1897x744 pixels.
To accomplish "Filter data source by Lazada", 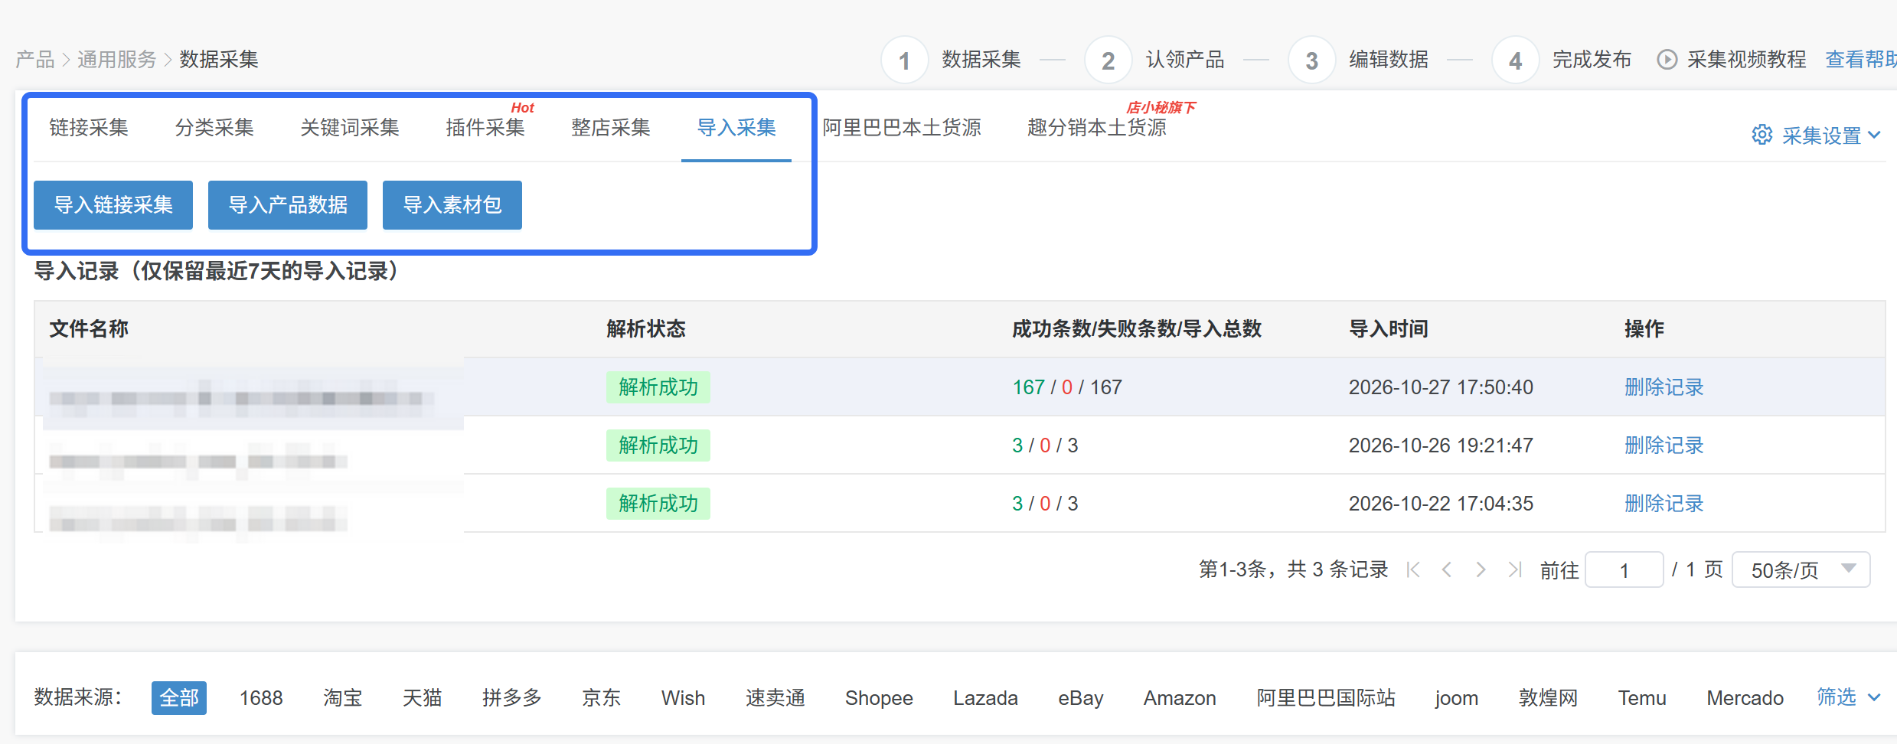I will (985, 698).
